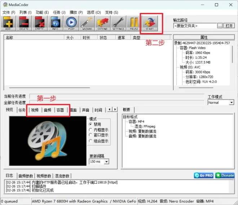The image size is (238, 205).
Task: Switch to the 视频参数 tab
Action: [44, 176]
